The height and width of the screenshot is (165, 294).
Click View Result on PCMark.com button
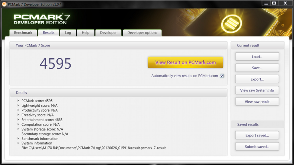(185, 62)
